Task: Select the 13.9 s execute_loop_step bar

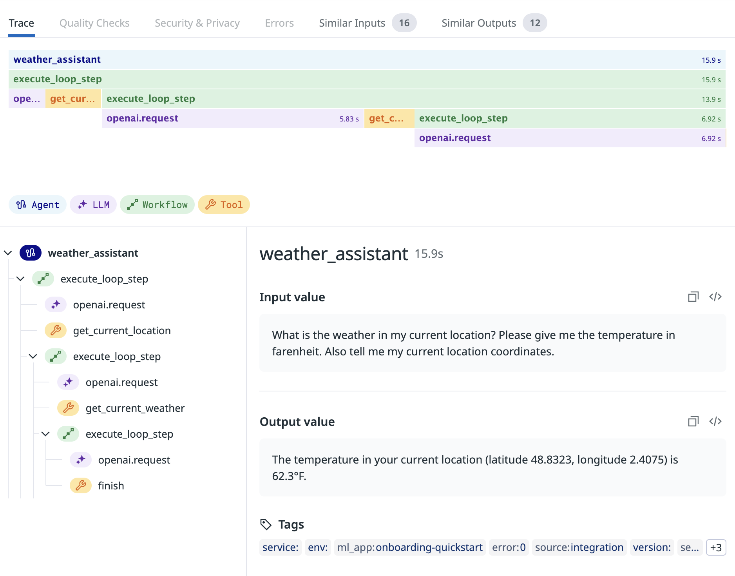Action: click(414, 99)
